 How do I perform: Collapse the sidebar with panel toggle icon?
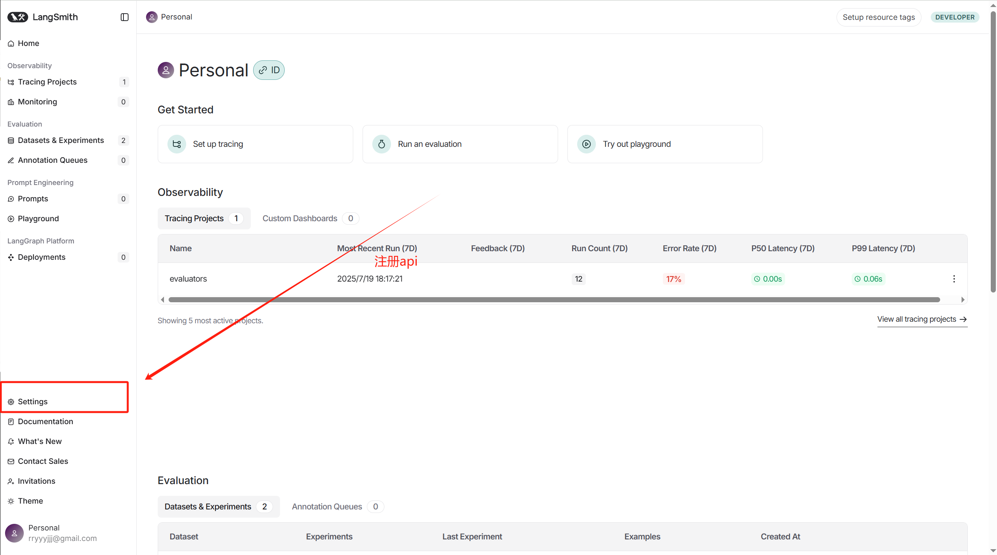tap(125, 17)
